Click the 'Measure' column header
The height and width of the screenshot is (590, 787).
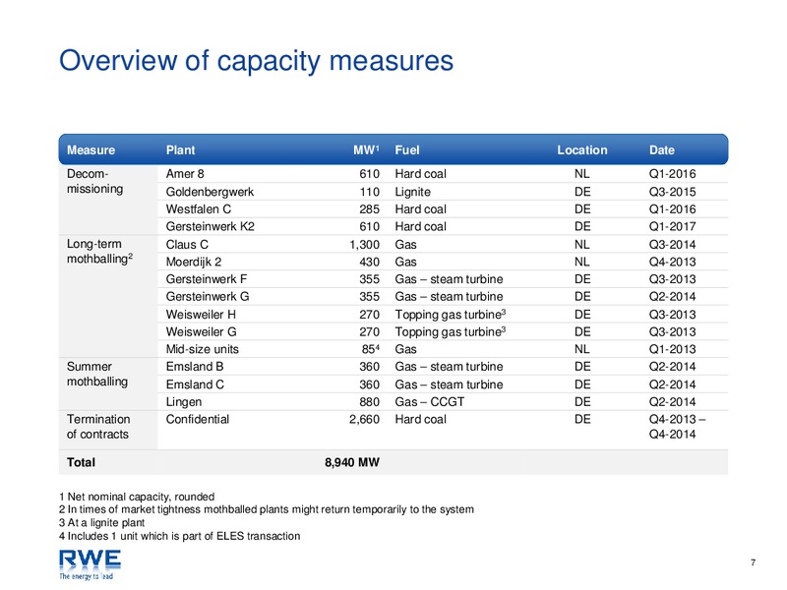tap(91, 150)
